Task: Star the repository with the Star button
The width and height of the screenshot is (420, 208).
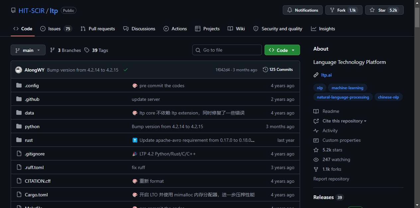Action: tap(384, 10)
